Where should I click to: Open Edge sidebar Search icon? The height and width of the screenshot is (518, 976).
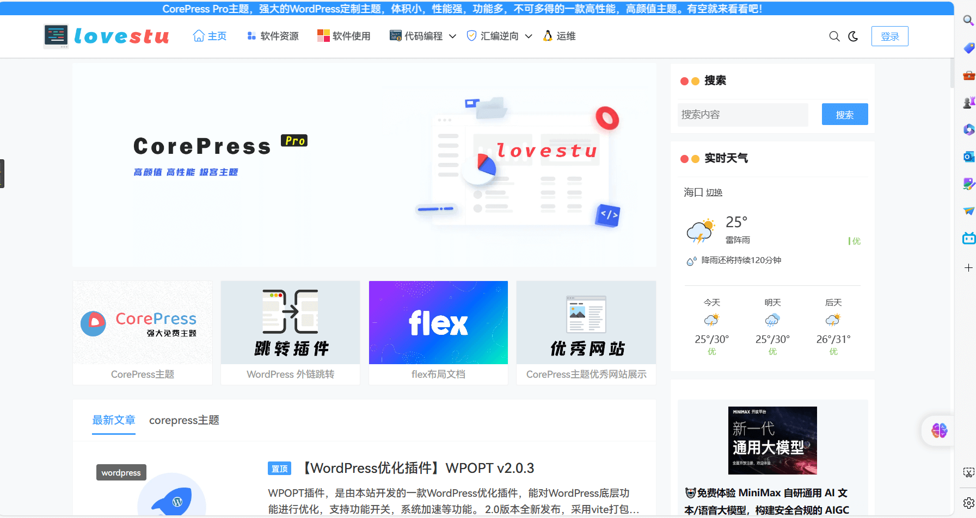pos(968,20)
